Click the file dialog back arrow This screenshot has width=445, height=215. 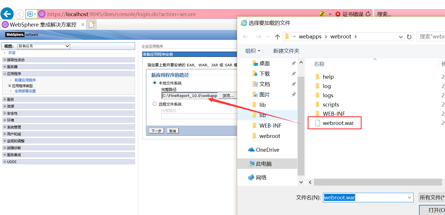tap(246, 37)
